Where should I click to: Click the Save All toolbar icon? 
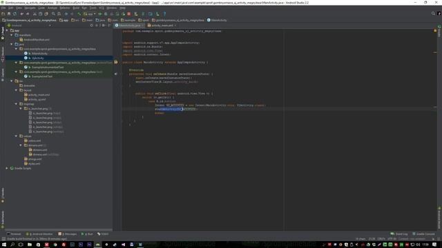pos(9,14)
